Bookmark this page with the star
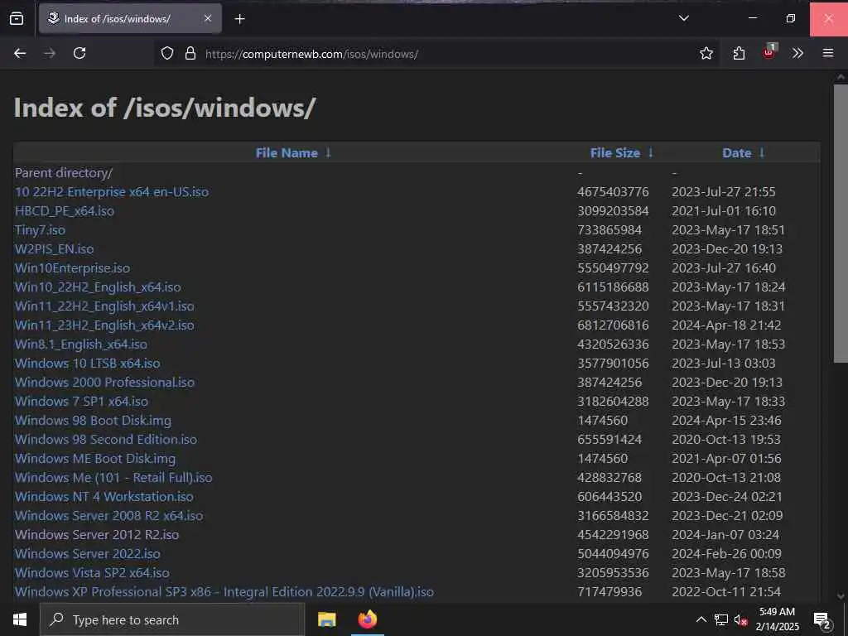The image size is (848, 636). pos(706,53)
